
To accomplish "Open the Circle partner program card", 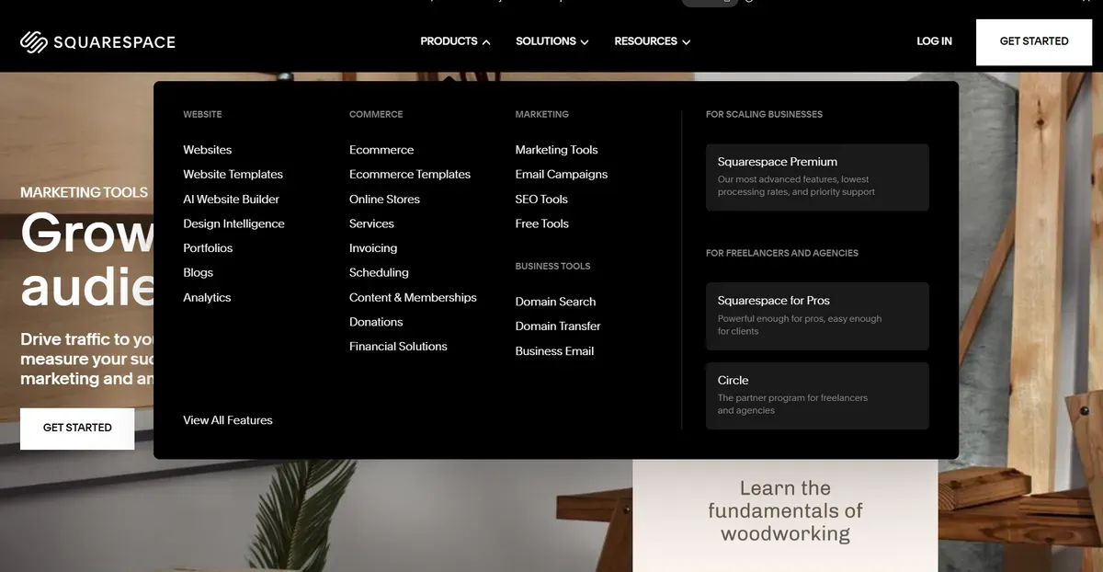I will point(817,395).
